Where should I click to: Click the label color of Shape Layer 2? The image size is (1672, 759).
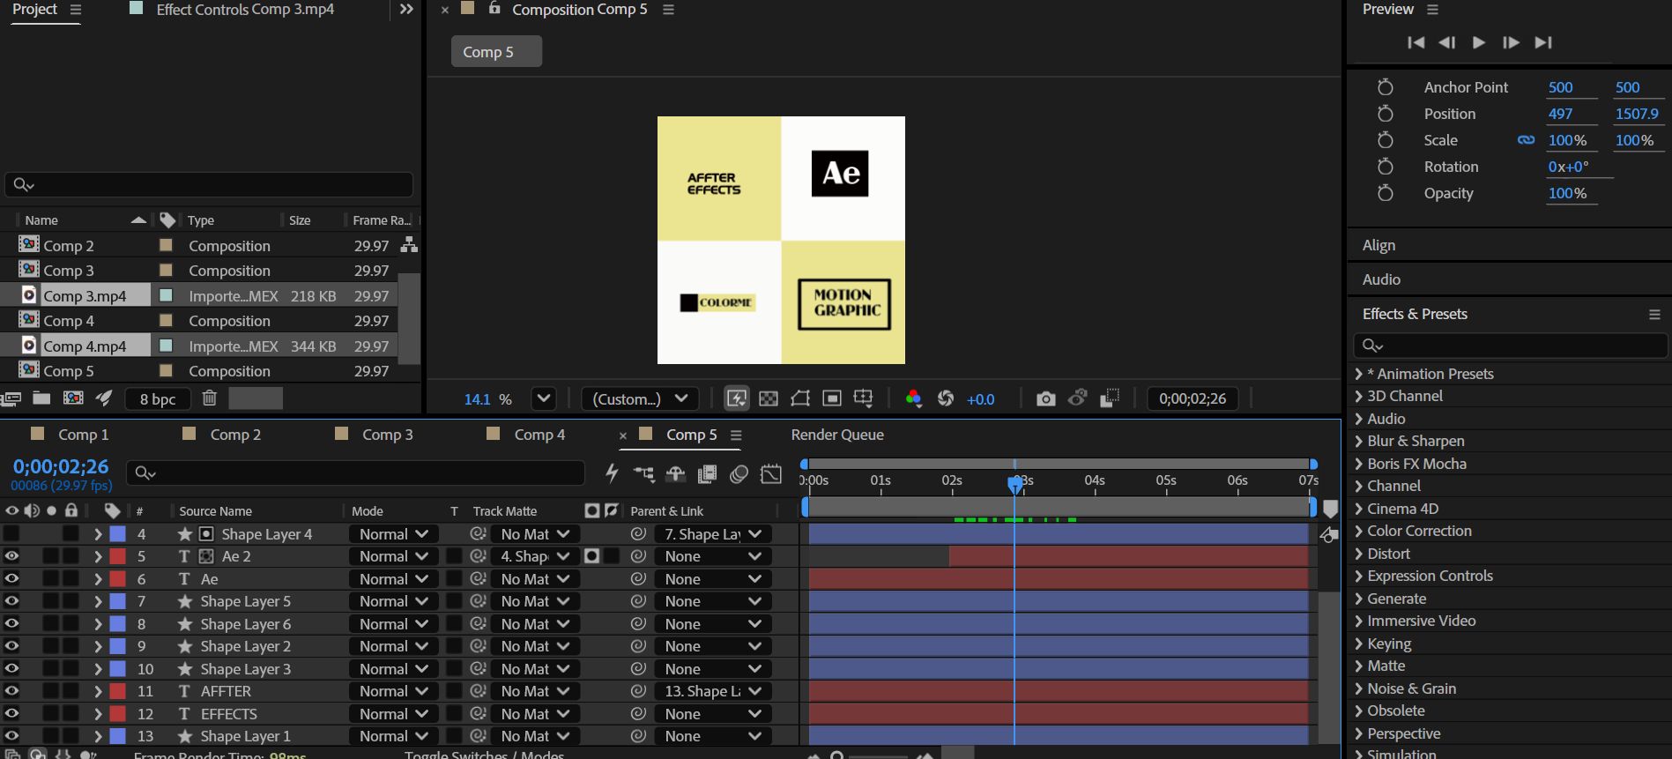click(x=117, y=646)
